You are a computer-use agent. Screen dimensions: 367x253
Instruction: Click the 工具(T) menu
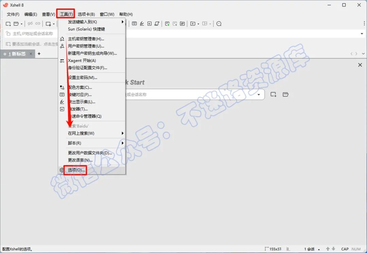[67, 14]
